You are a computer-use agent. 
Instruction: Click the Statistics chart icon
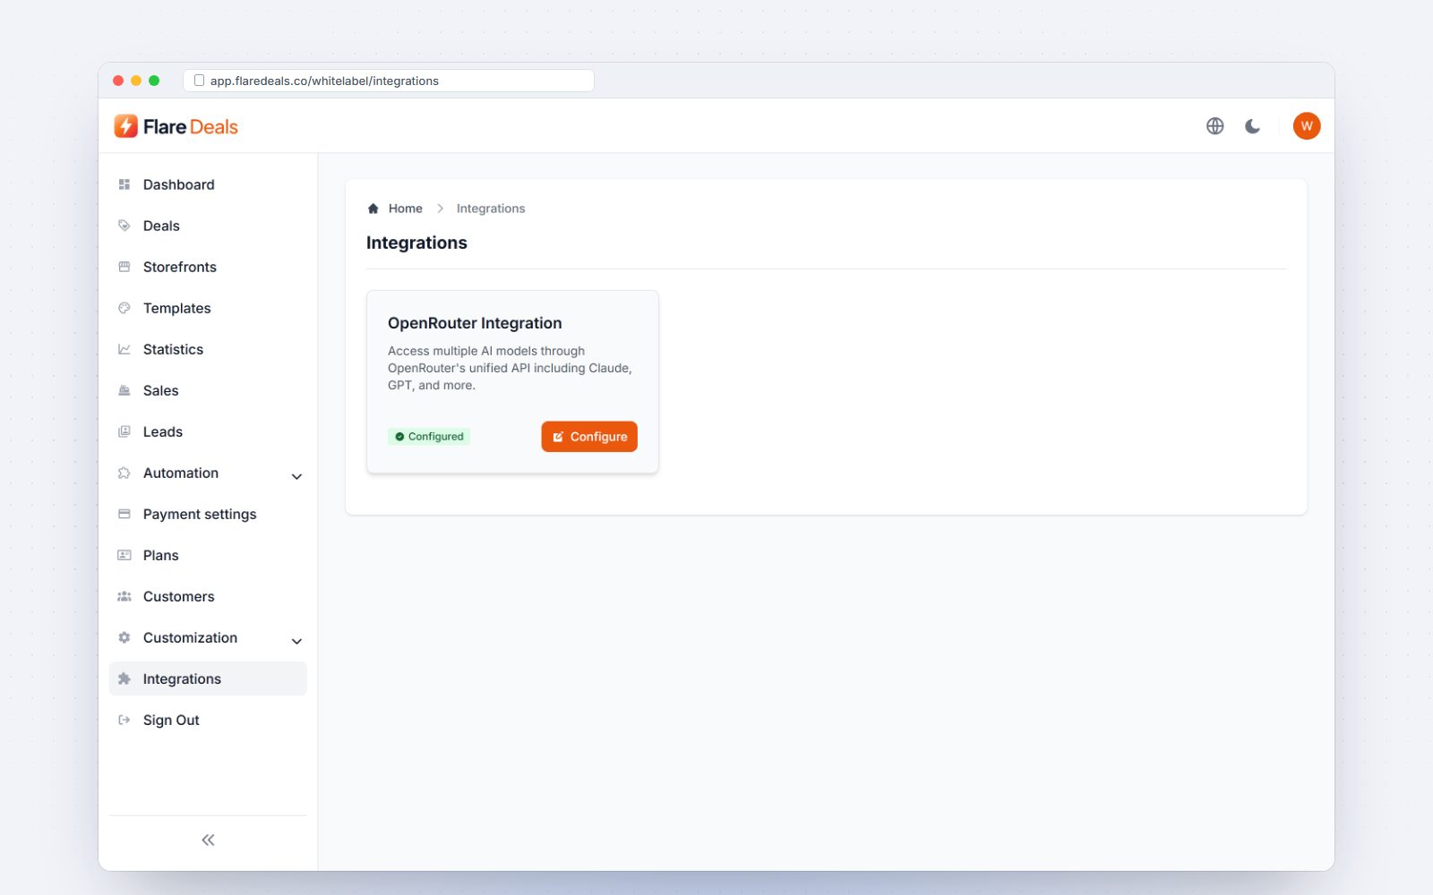click(124, 349)
